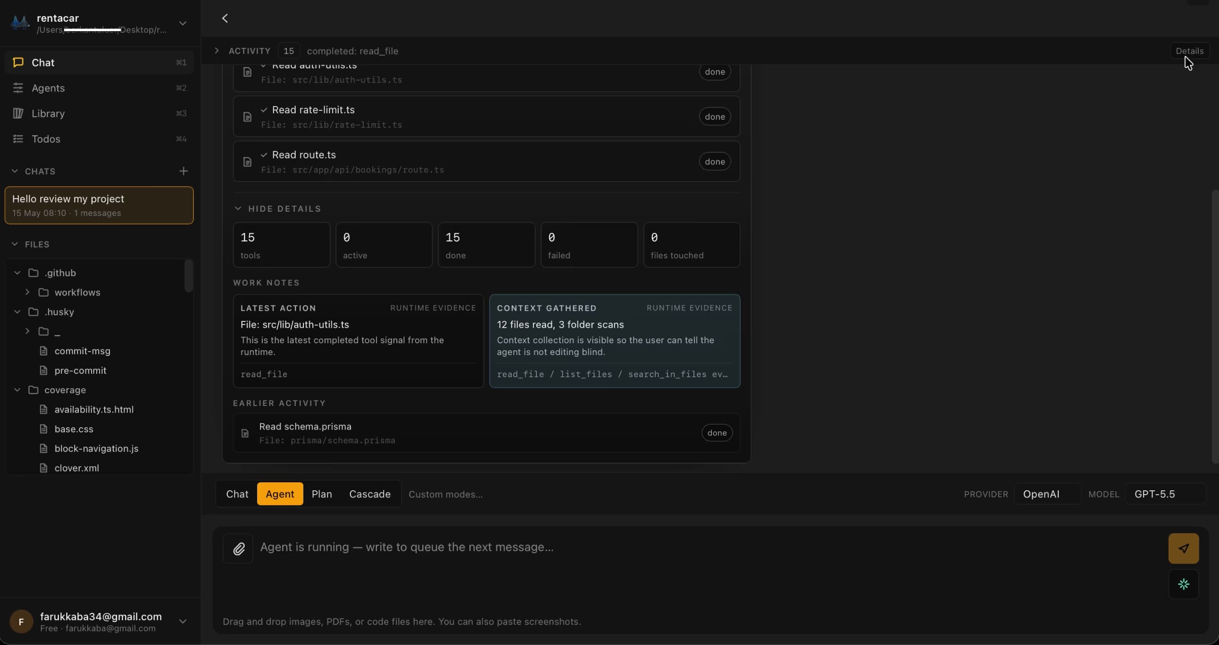Click the paperclip attach icon
Screen dimensions: 1219x645
pyautogui.click(x=239, y=548)
